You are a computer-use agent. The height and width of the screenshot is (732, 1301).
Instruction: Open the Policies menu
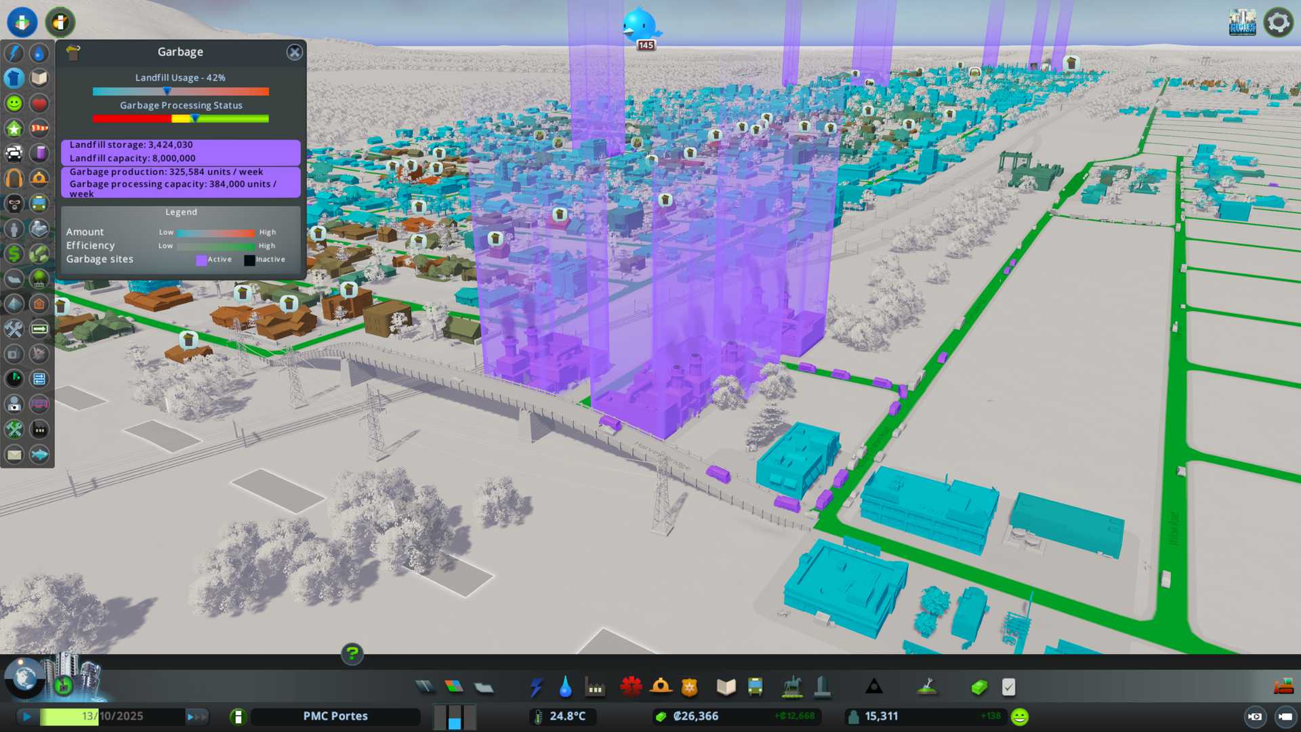point(1008,687)
